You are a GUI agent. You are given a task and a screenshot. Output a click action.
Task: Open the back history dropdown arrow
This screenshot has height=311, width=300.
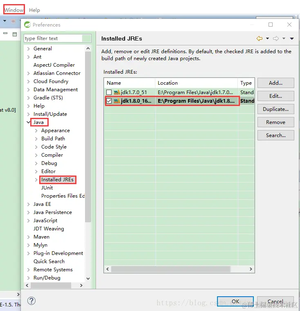coord(267,38)
